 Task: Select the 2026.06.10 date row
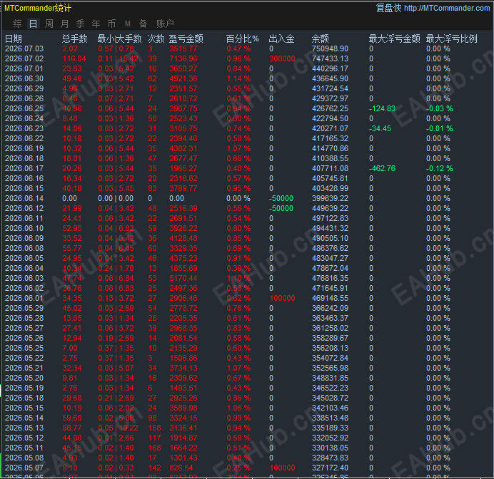coord(24,228)
